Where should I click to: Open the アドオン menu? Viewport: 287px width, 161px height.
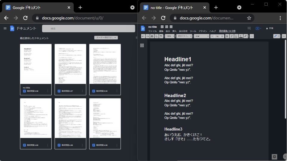[203, 31]
